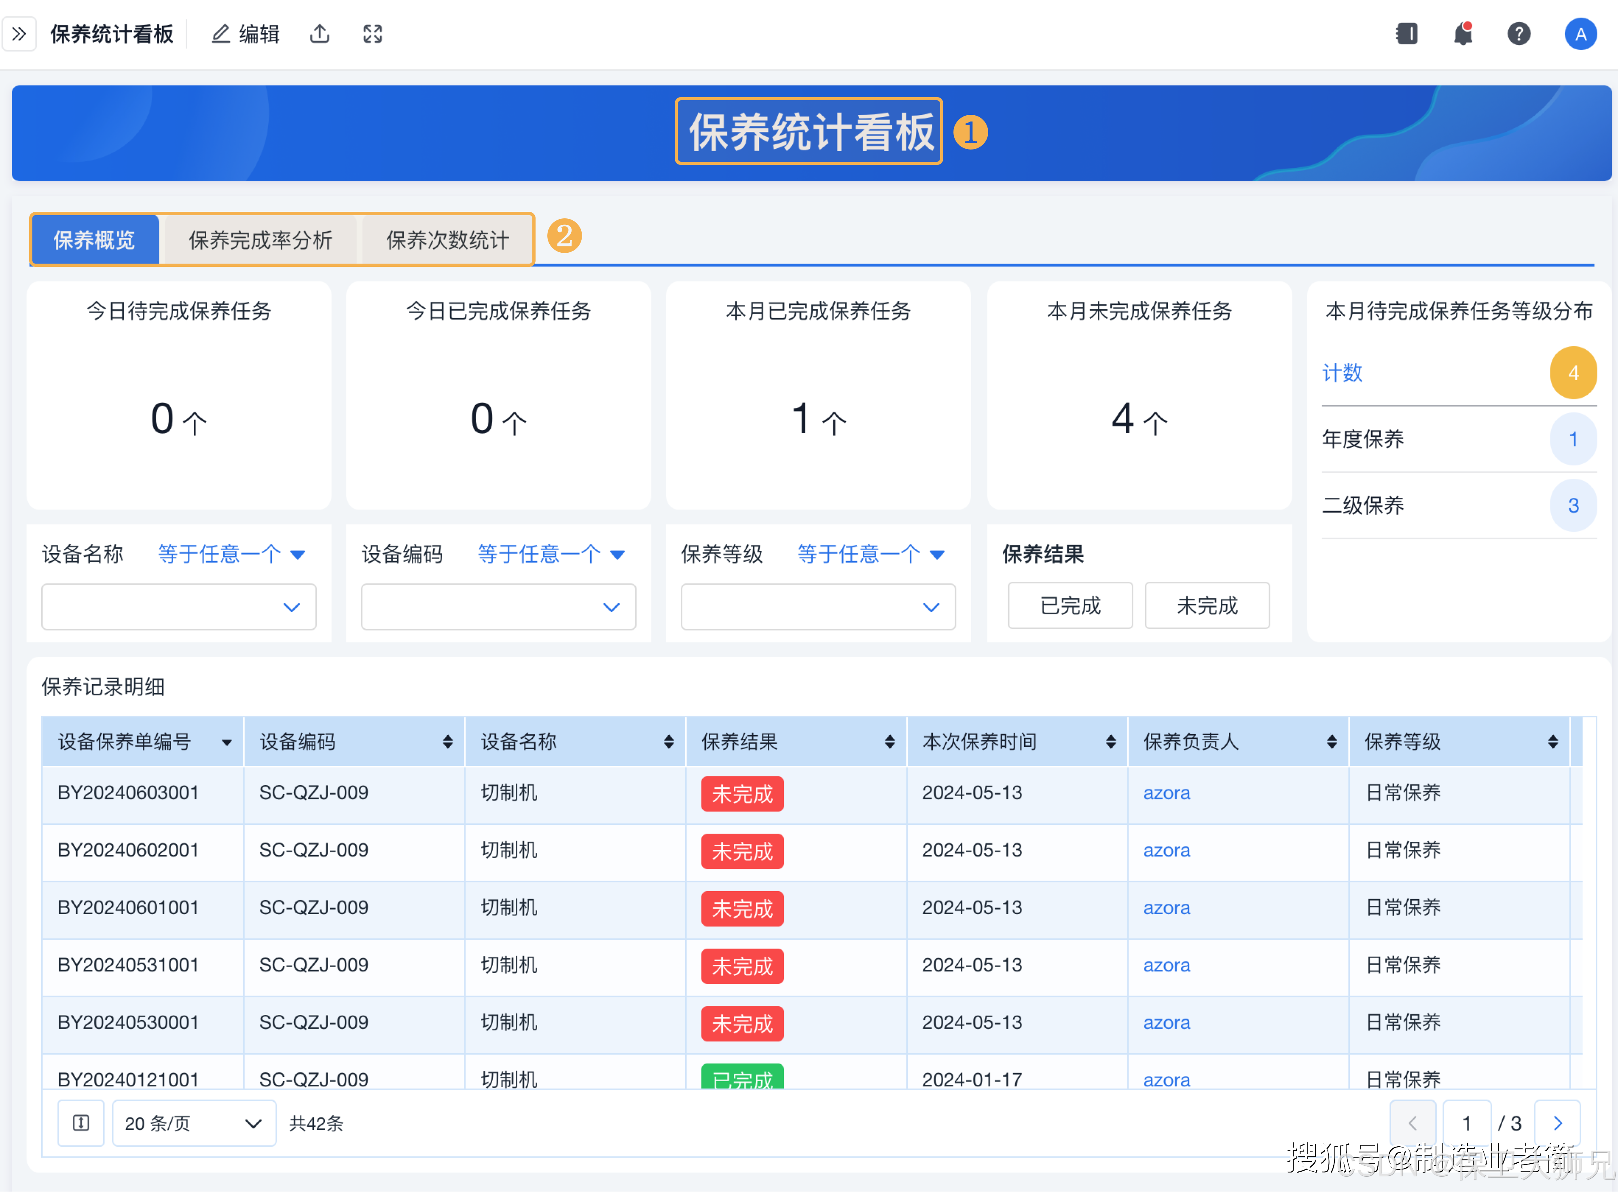Expand the 设备编码 value select box
Screen dimensions: 1618x1192
499,607
